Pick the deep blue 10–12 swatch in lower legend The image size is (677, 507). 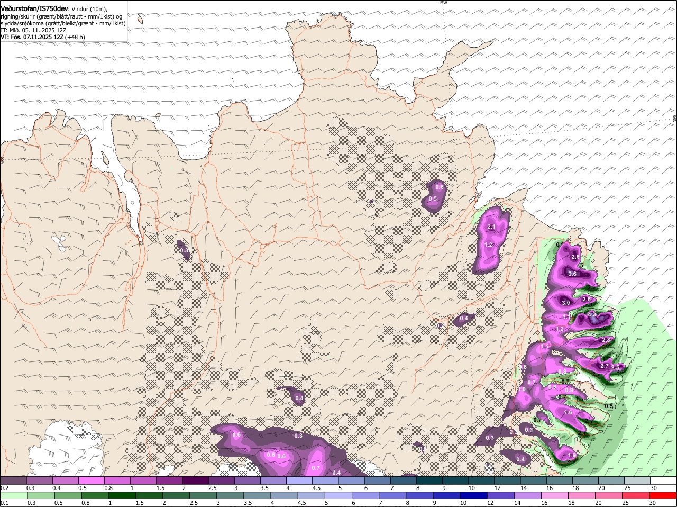474,495
